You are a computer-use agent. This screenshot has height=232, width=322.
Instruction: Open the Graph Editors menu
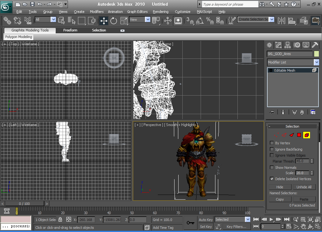137,12
